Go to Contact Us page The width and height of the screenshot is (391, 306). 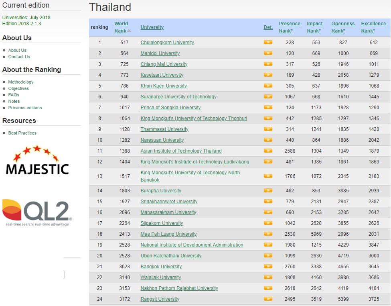tap(19, 57)
